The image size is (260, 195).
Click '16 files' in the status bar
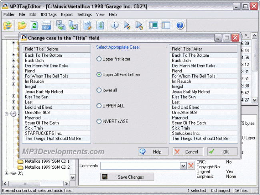pyautogui.click(x=241, y=191)
